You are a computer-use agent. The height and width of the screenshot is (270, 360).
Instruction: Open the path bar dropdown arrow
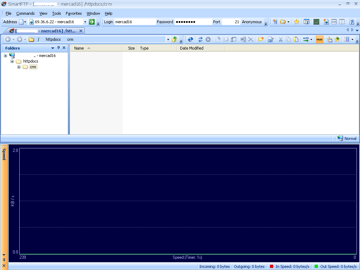[168, 39]
